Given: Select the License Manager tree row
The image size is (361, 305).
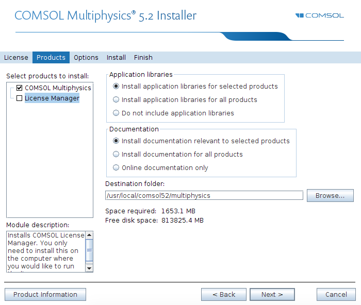Looking at the screenshot, I should pos(52,98).
